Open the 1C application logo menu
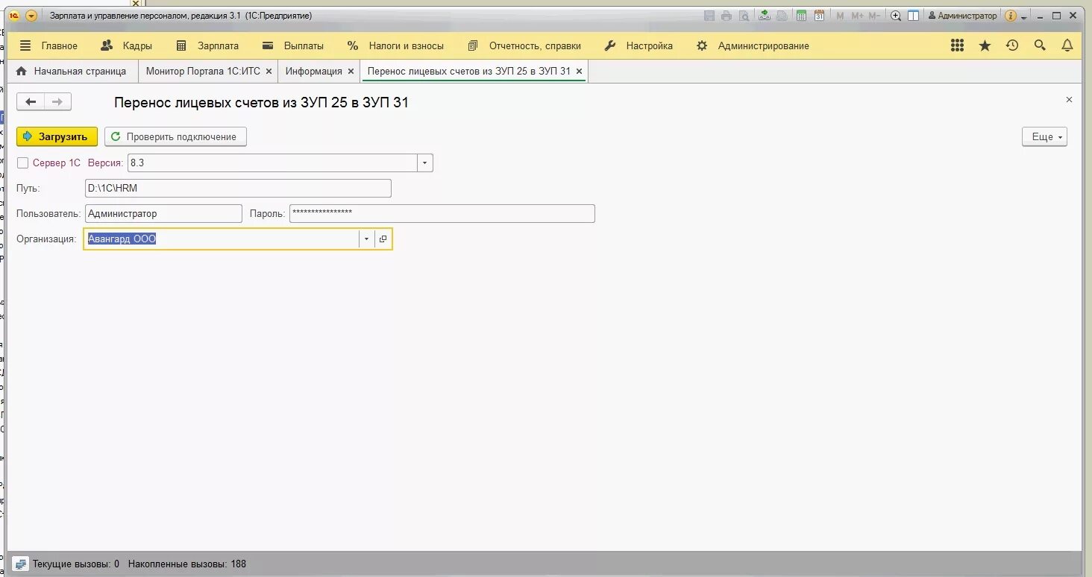 (14, 16)
